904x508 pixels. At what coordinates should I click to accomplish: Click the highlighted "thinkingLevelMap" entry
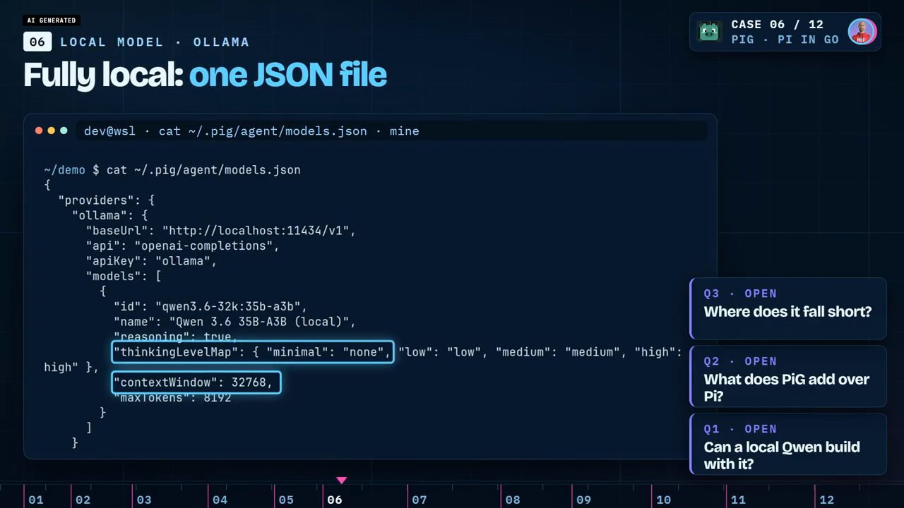point(252,351)
